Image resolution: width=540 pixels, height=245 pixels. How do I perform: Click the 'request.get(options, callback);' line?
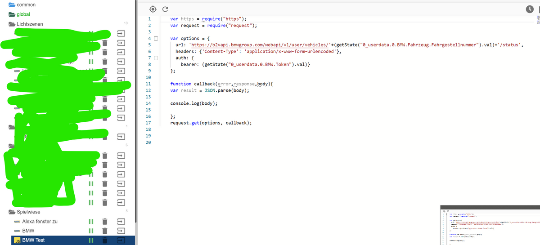click(x=211, y=123)
